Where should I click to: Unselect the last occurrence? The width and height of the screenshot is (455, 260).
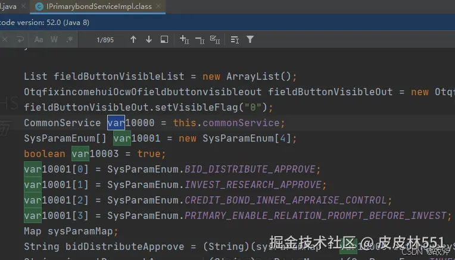(200, 40)
